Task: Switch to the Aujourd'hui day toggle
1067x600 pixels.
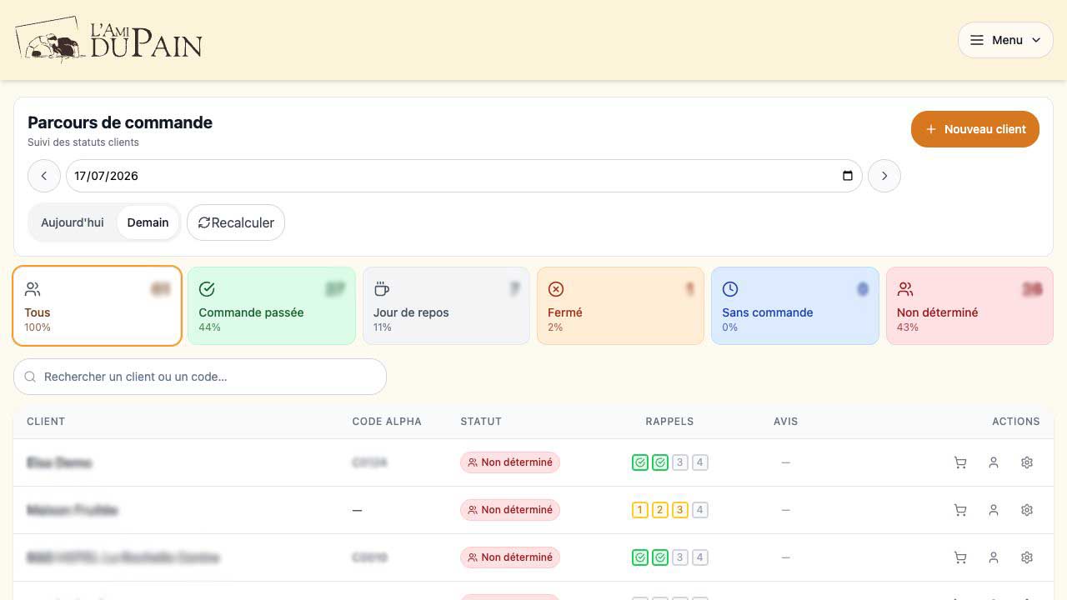Action: pos(73,222)
